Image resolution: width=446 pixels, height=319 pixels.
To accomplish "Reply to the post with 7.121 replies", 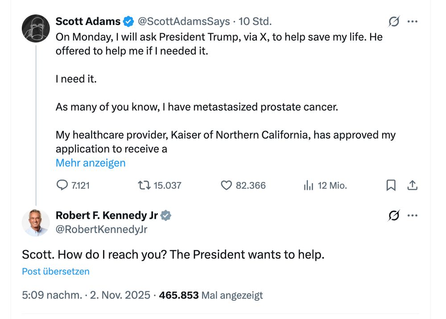I will click(x=62, y=185).
